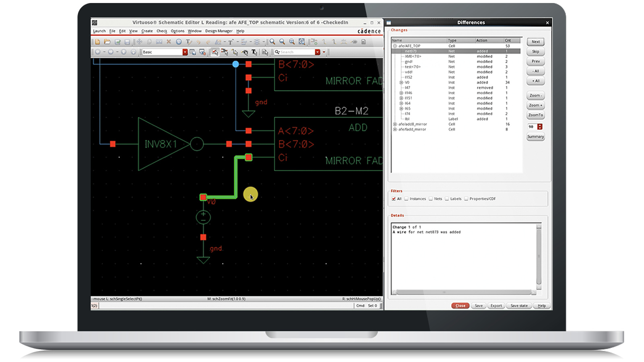Open the Launch menu
This screenshot has height=362, width=644.
[x=99, y=31]
